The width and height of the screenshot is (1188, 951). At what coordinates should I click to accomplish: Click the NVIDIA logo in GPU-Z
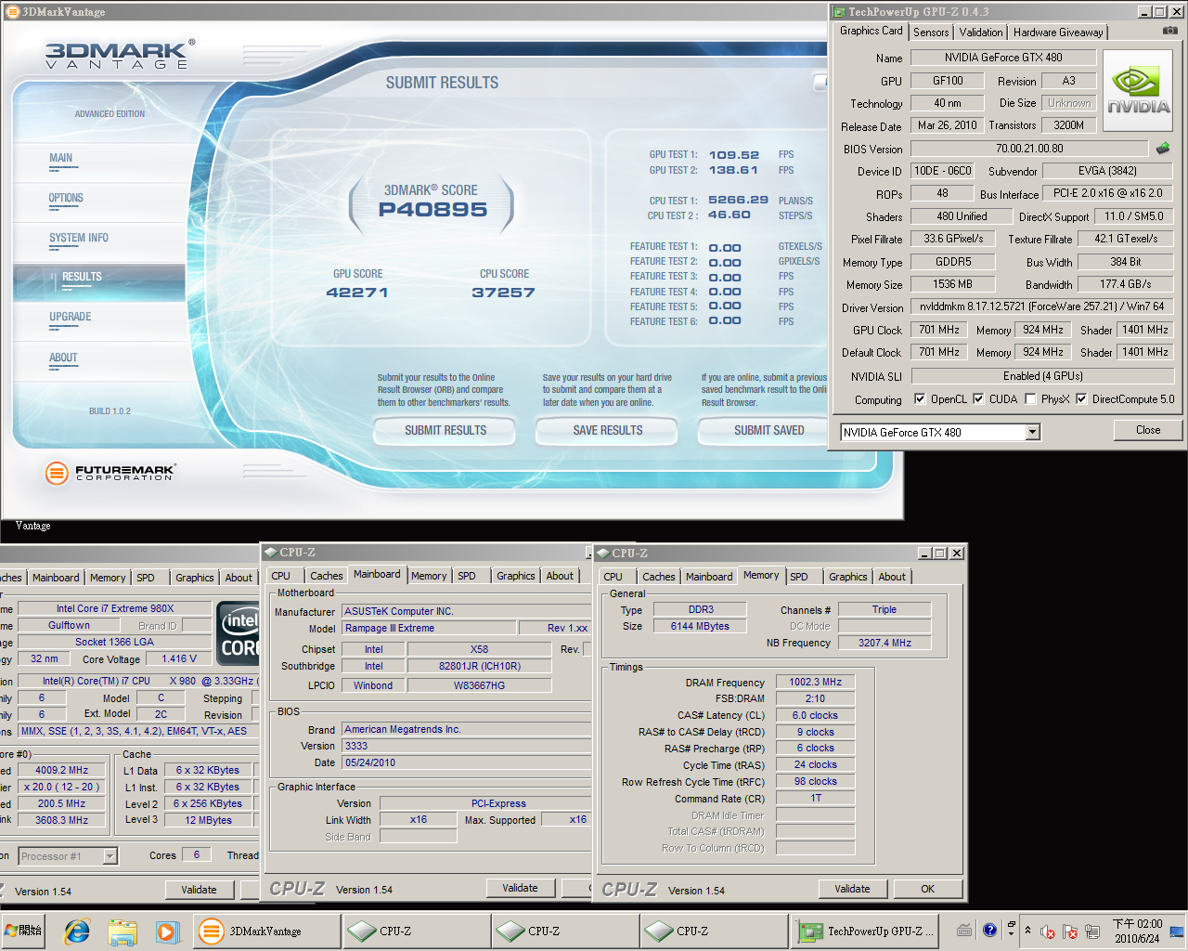point(1138,91)
